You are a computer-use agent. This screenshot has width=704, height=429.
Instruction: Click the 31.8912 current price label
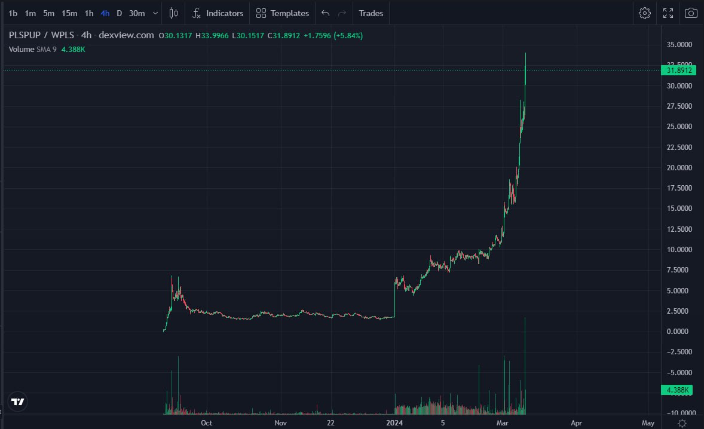[679, 70]
